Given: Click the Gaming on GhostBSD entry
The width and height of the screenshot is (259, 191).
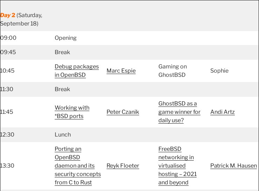Looking at the screenshot, I should point(173,71).
